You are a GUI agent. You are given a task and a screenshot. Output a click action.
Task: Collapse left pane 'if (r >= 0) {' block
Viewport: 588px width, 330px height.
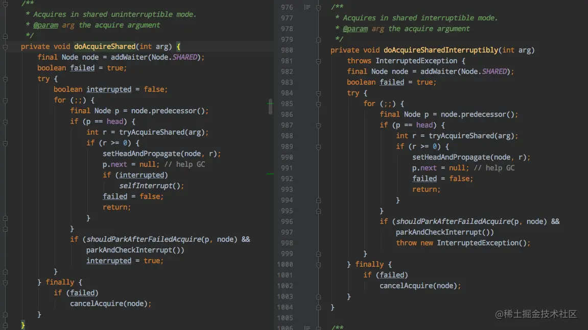[x=5, y=143]
